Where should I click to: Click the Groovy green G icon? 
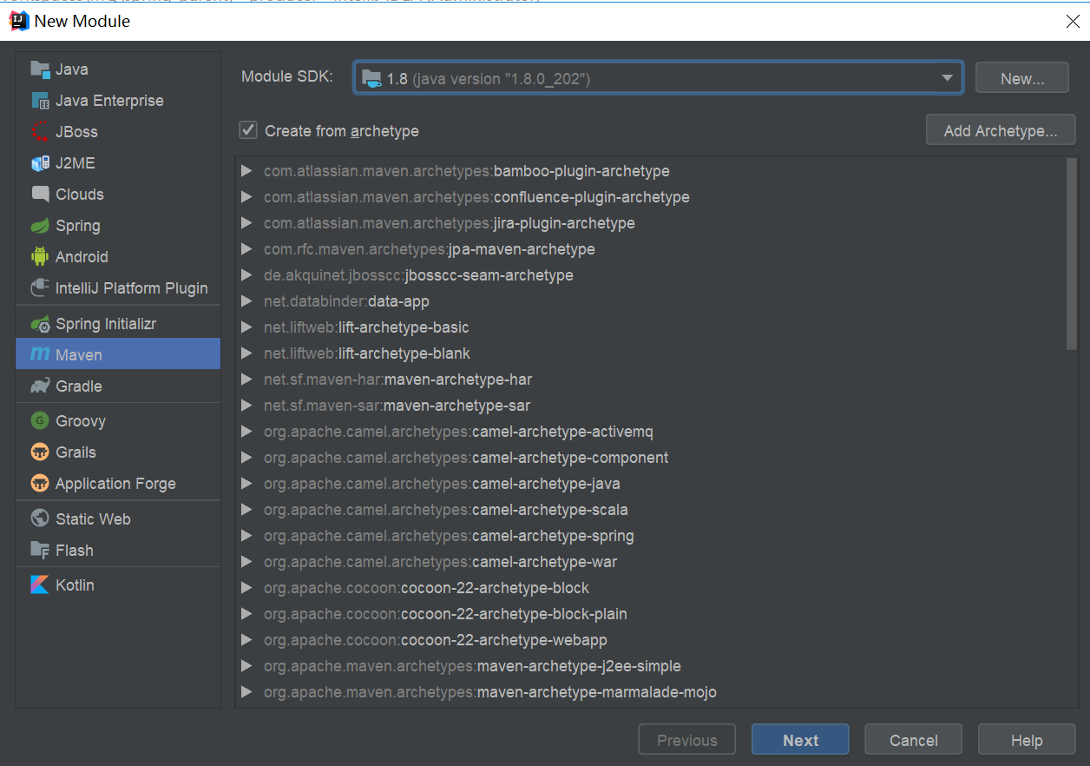click(40, 421)
